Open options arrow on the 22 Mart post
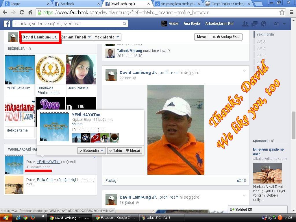Screen dimensions: 296x222 [244, 71]
